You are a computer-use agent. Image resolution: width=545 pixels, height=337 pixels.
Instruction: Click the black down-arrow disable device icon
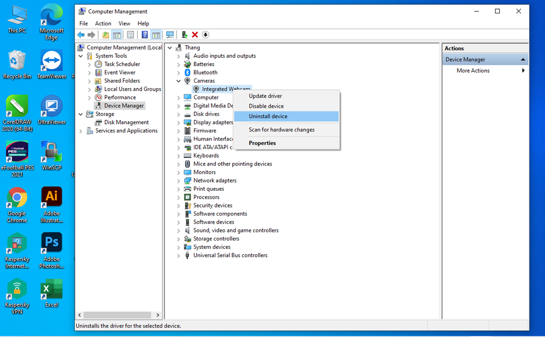click(x=205, y=35)
